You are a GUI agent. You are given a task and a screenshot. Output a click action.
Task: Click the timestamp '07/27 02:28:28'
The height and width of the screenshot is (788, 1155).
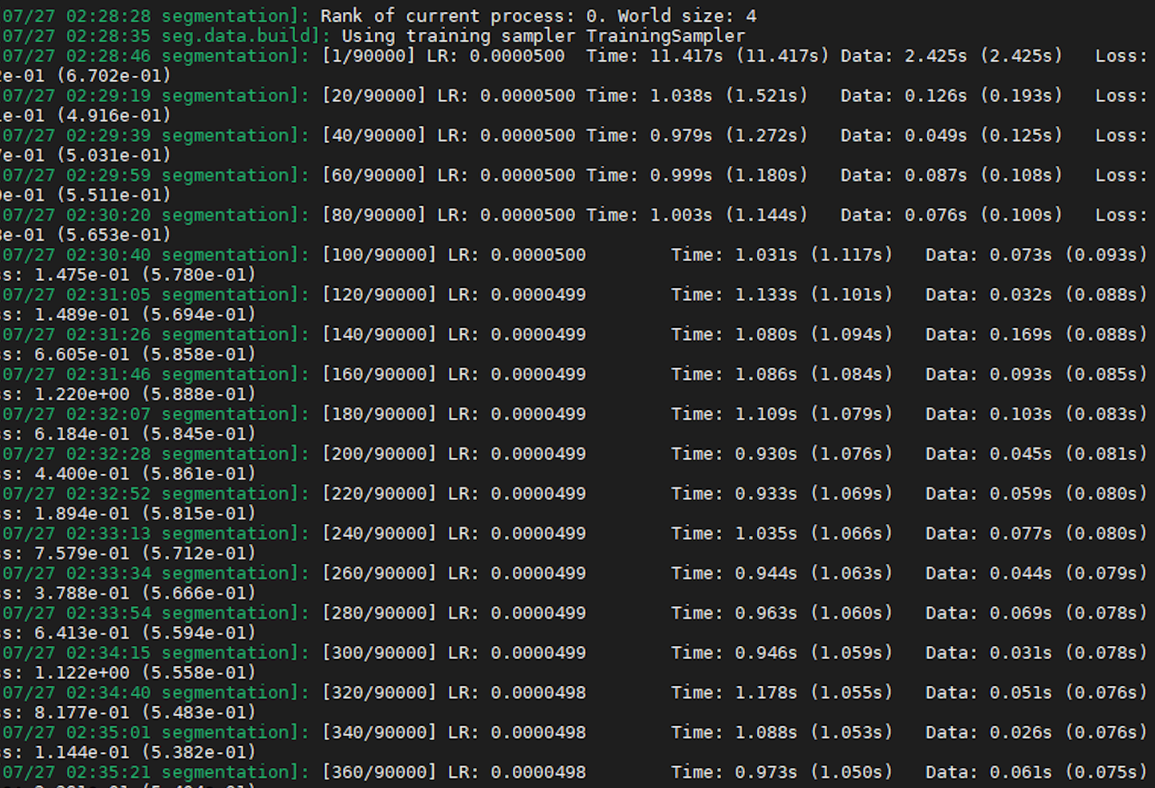[77, 16]
